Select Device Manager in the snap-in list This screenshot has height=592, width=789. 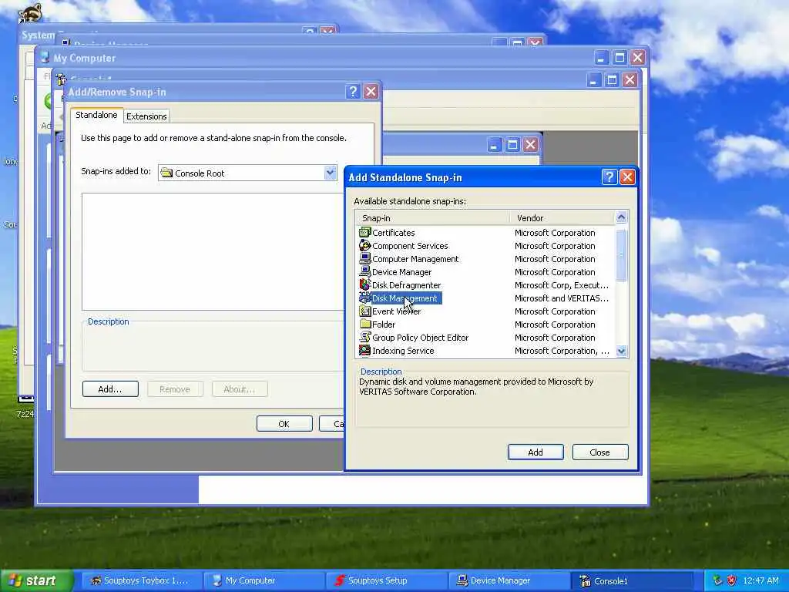[x=401, y=272]
